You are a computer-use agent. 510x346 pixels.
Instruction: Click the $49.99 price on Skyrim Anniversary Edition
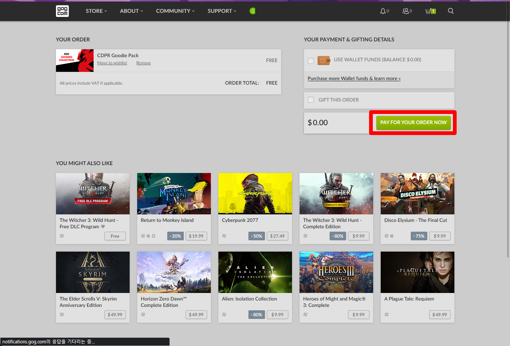click(x=115, y=315)
